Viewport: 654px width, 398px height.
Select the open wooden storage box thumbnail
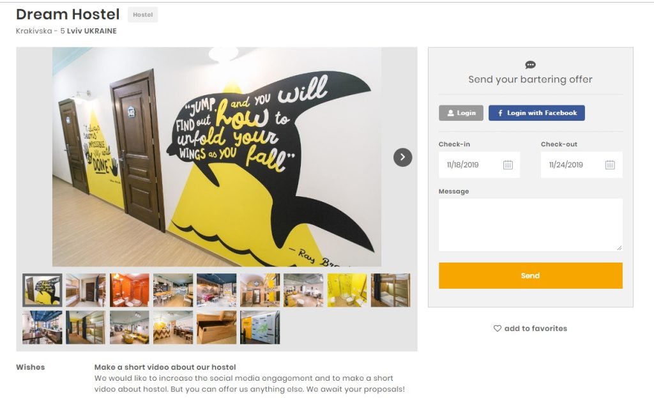217,327
